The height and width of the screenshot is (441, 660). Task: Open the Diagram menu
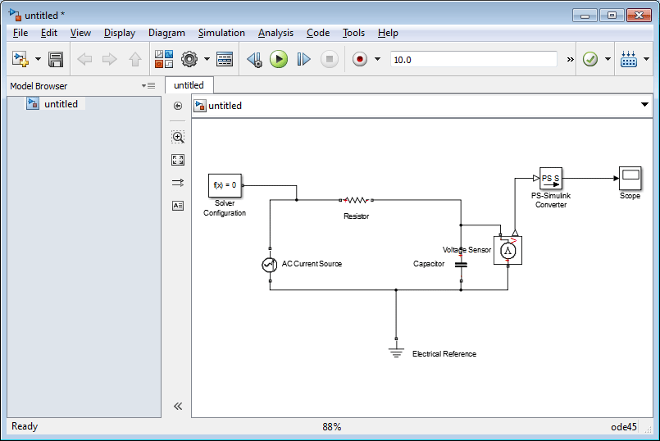click(x=166, y=33)
